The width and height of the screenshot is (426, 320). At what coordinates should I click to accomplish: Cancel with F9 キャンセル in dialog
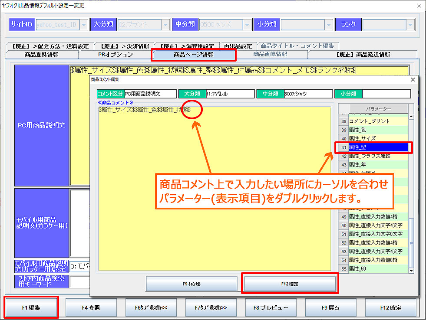[x=192, y=284]
